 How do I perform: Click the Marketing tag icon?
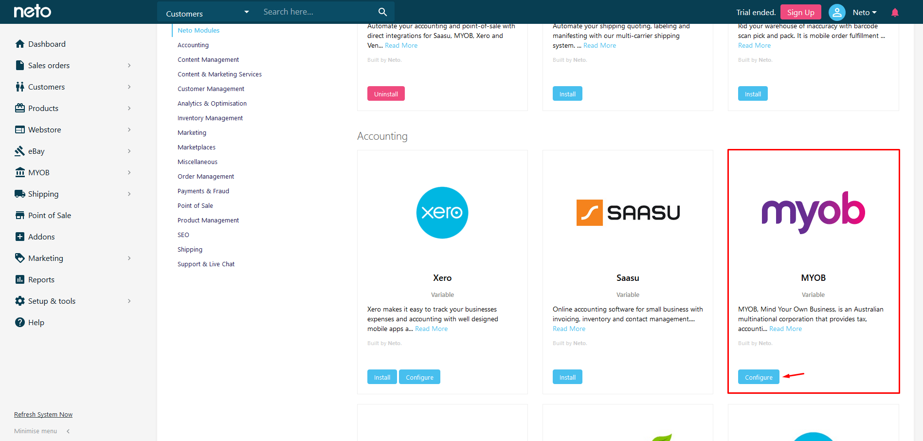20,258
